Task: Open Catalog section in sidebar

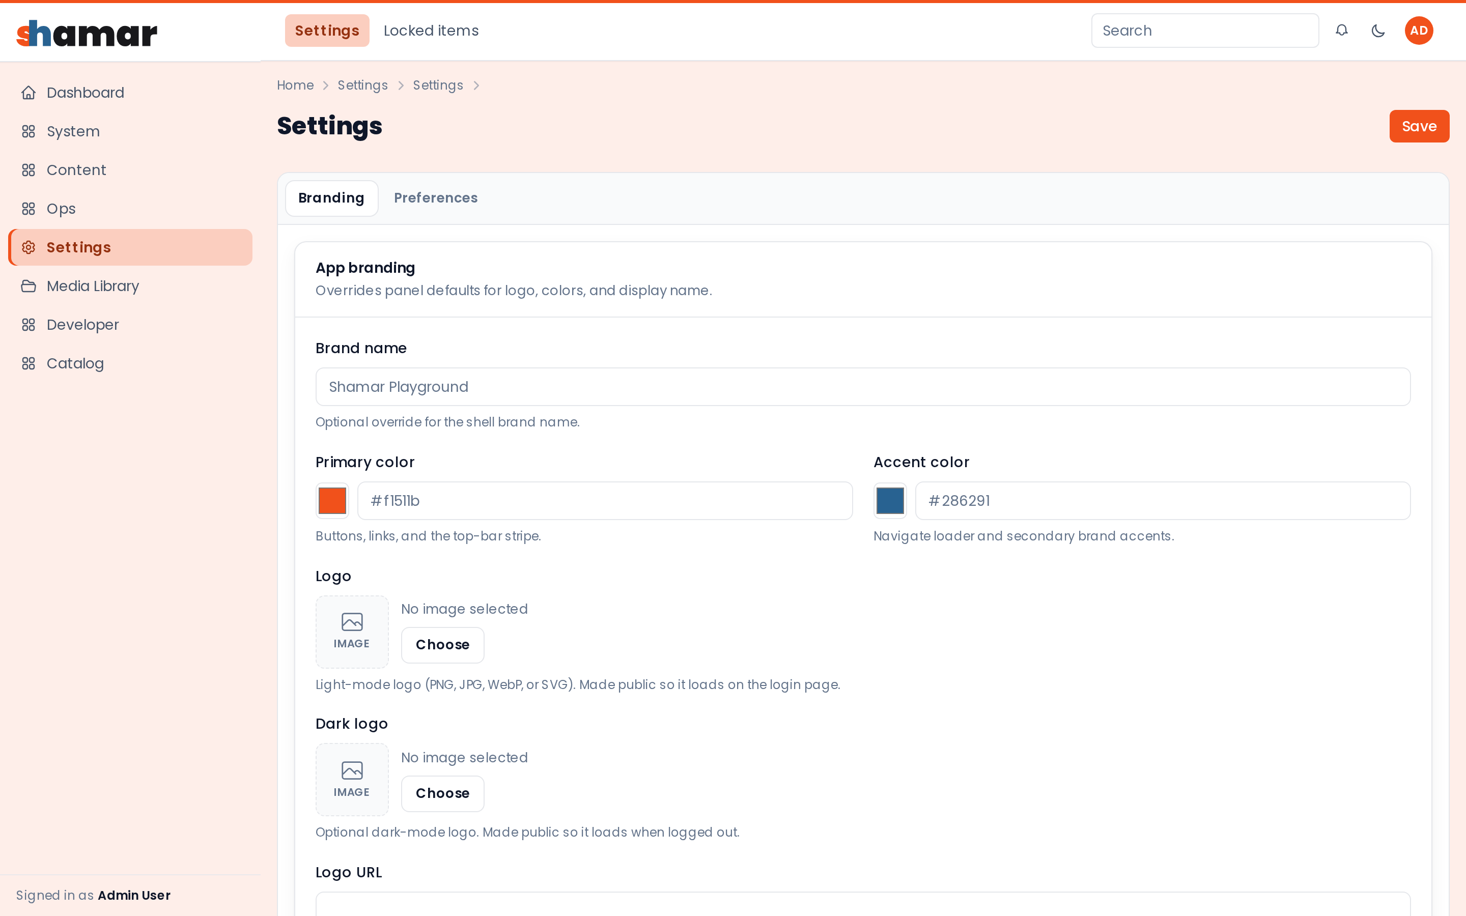Action: tap(130, 363)
